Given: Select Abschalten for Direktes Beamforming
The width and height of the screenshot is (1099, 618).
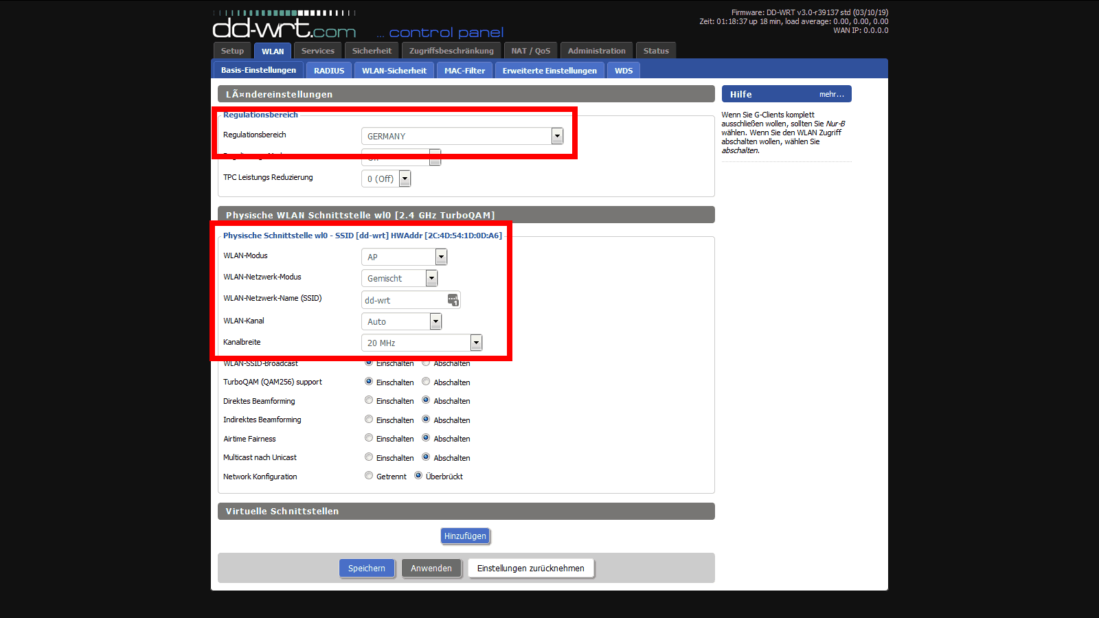Looking at the screenshot, I should point(426,400).
